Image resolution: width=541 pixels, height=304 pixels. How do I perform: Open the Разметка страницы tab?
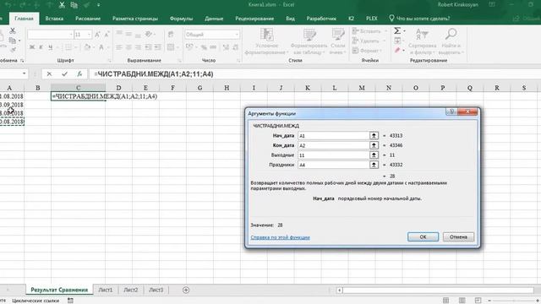tap(135, 19)
